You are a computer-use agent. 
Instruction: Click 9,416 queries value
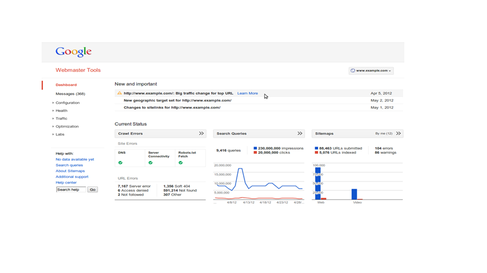(228, 150)
